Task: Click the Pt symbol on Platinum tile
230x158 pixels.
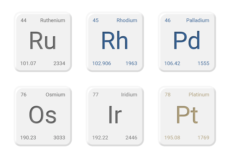Action: [x=187, y=115]
